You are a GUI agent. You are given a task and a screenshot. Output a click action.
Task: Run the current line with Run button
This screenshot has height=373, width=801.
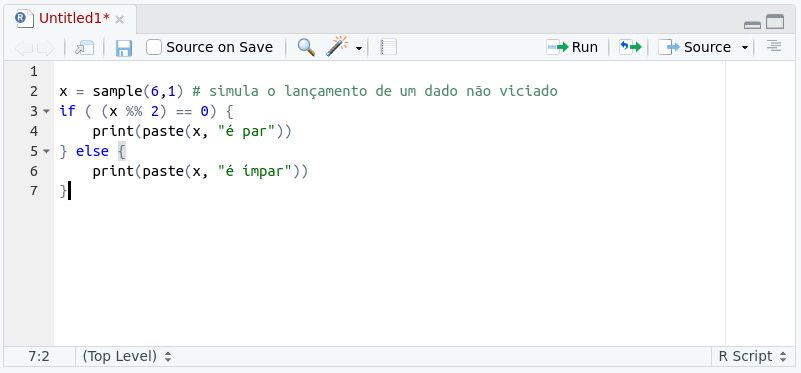(x=572, y=48)
